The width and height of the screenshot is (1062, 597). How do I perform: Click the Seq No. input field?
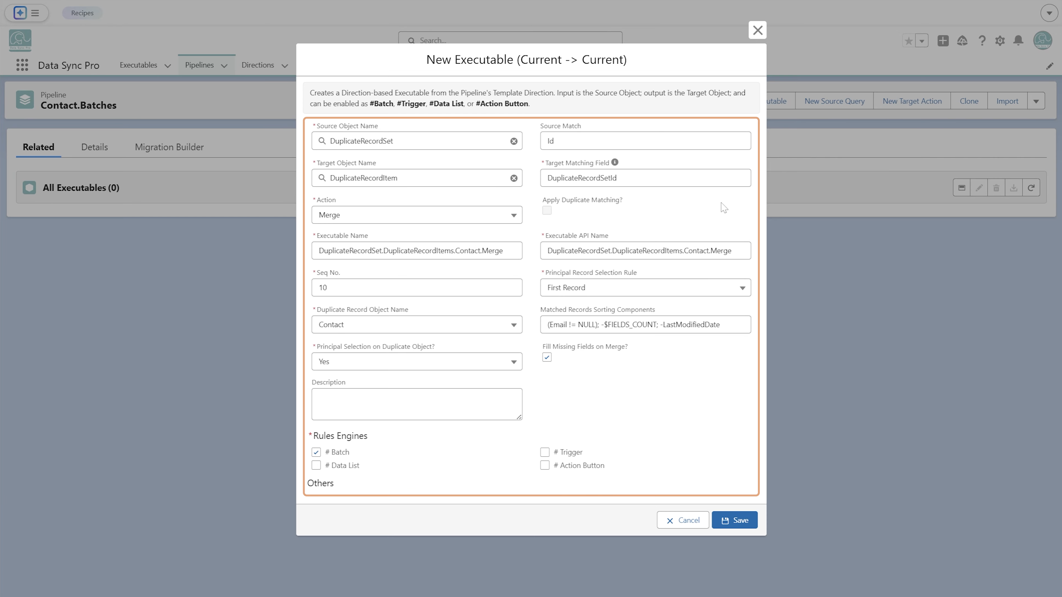[417, 288]
